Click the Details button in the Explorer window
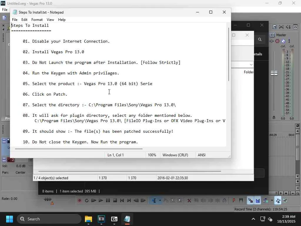Viewport: 301px width, 226px height. point(258,54)
